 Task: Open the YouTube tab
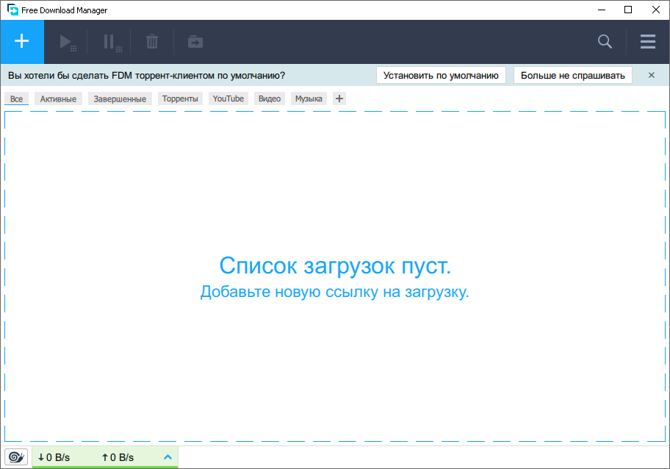tap(228, 99)
